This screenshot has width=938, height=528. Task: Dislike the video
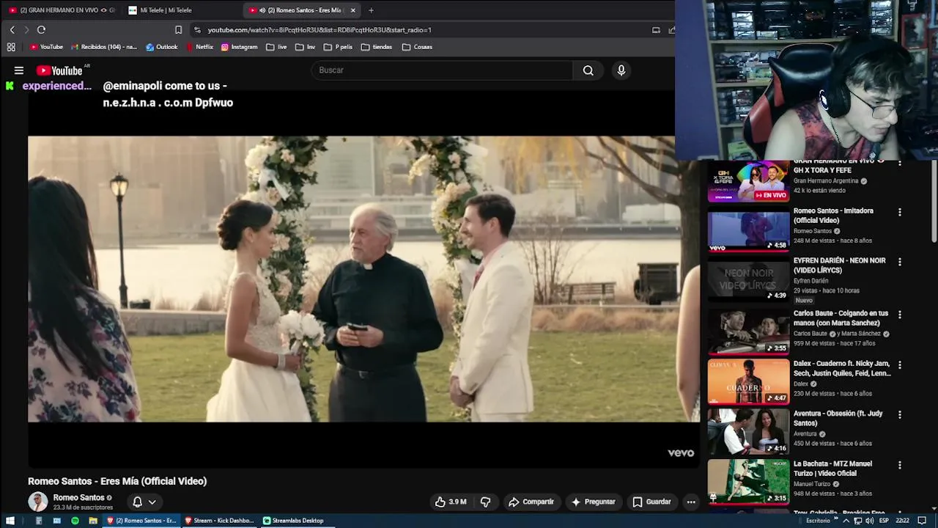(x=485, y=502)
